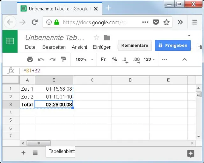The width and height of the screenshot is (204, 163).
Task: Open the move-to-folder icon
Action: pyautogui.click(x=107, y=38)
